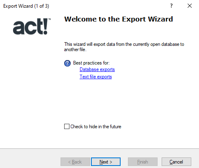Click the grey footer area left of Back
The image size is (199, 168).
(30, 162)
